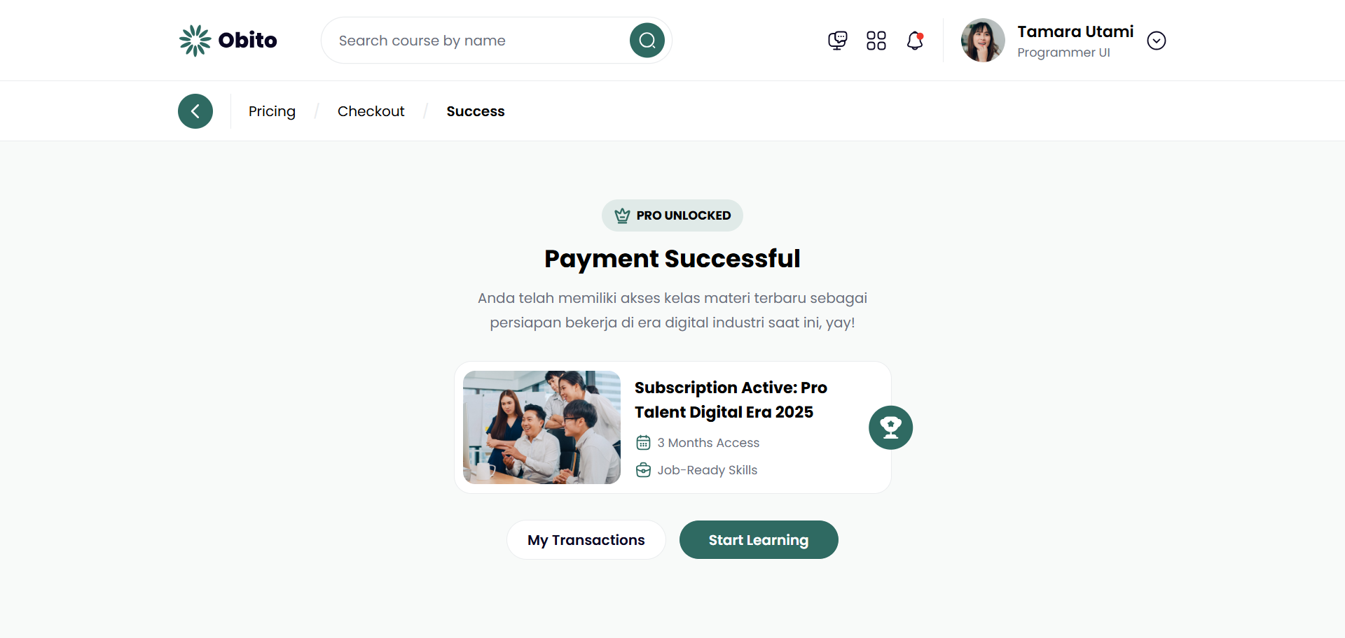Click the My Transactions button

point(586,540)
